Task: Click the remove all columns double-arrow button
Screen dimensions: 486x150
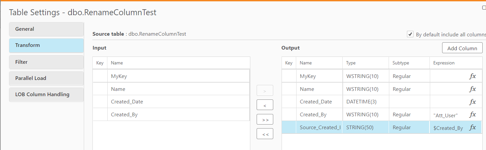Action: (265, 134)
